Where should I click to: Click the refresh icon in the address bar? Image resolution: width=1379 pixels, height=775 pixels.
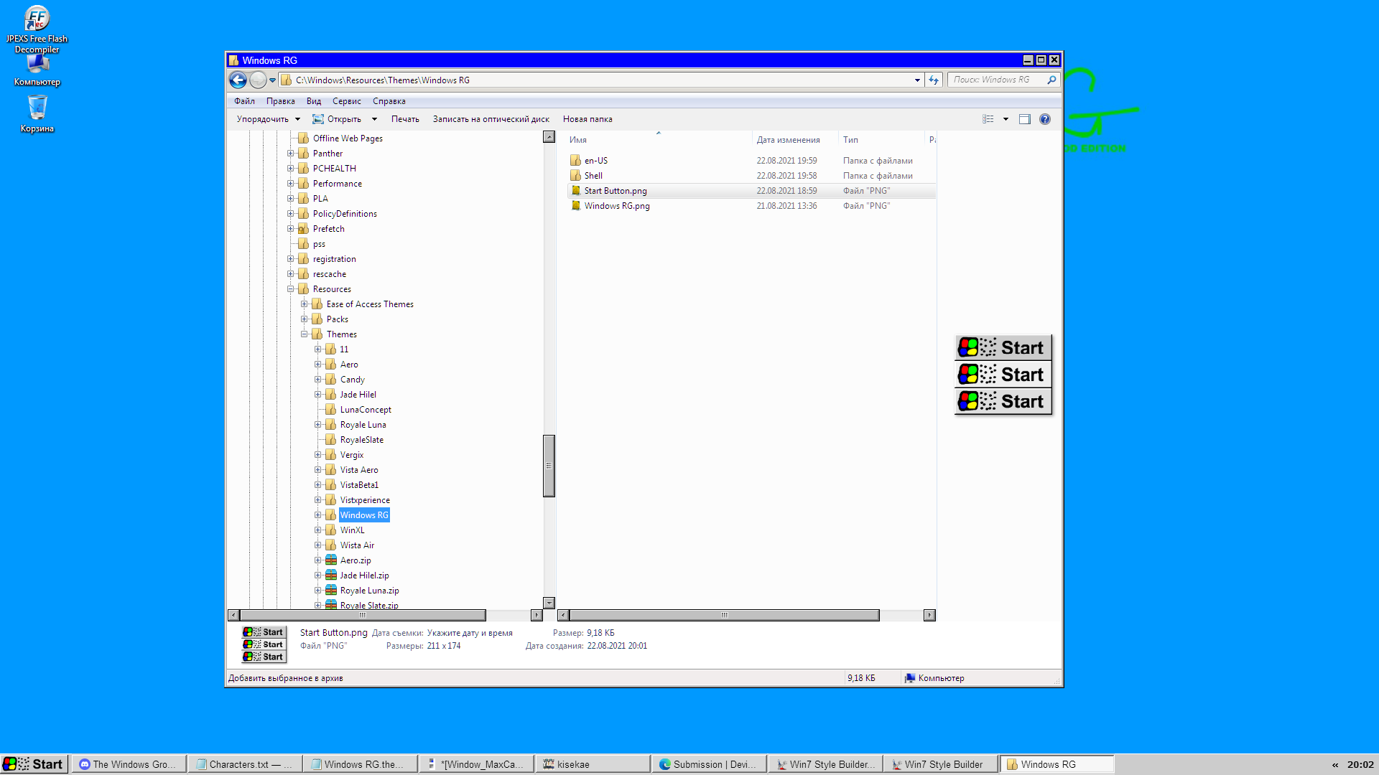(933, 80)
